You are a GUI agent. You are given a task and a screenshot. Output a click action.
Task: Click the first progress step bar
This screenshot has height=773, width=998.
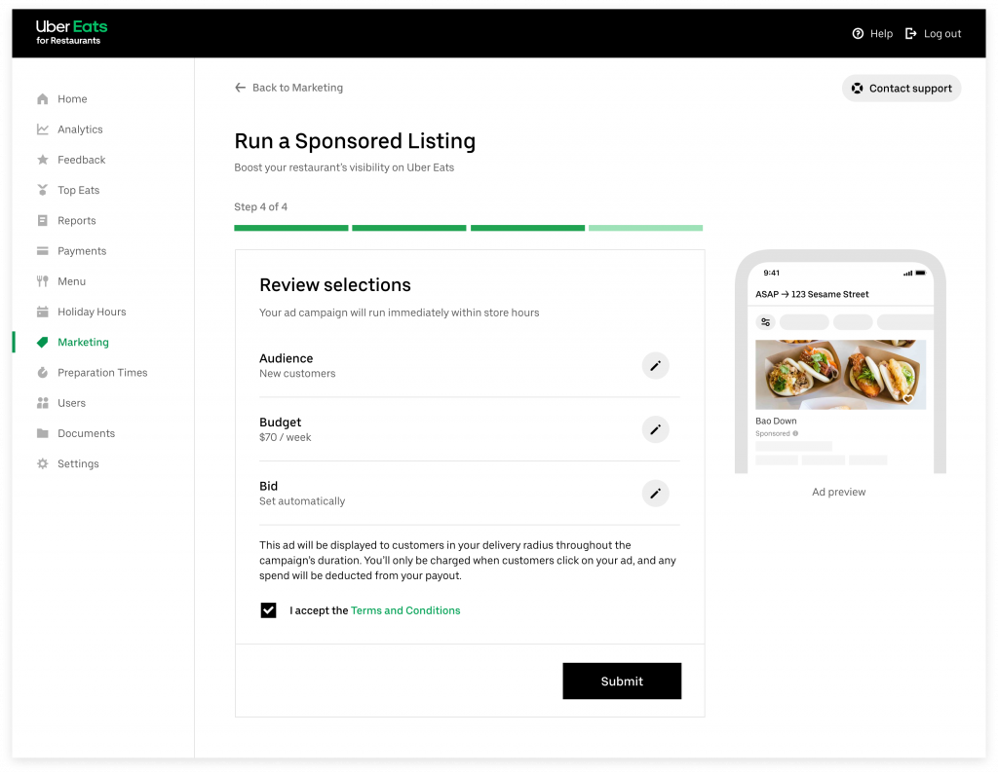(x=290, y=228)
